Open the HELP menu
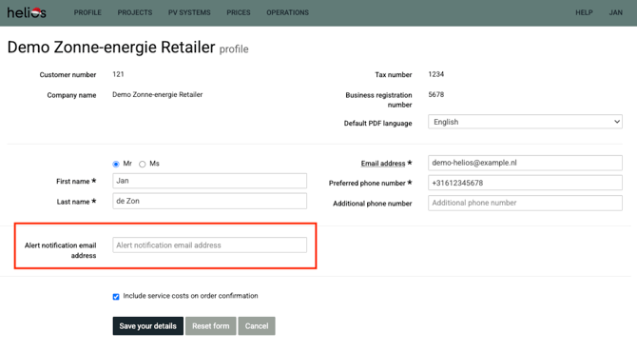This screenshot has height=352, width=637. (584, 12)
